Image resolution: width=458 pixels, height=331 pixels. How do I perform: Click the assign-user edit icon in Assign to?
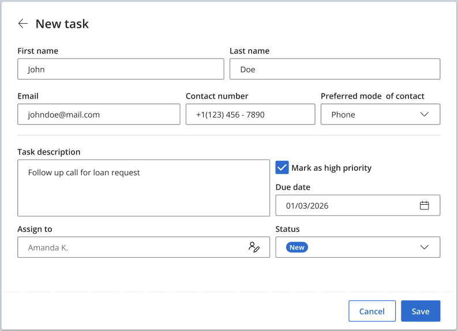click(x=254, y=247)
